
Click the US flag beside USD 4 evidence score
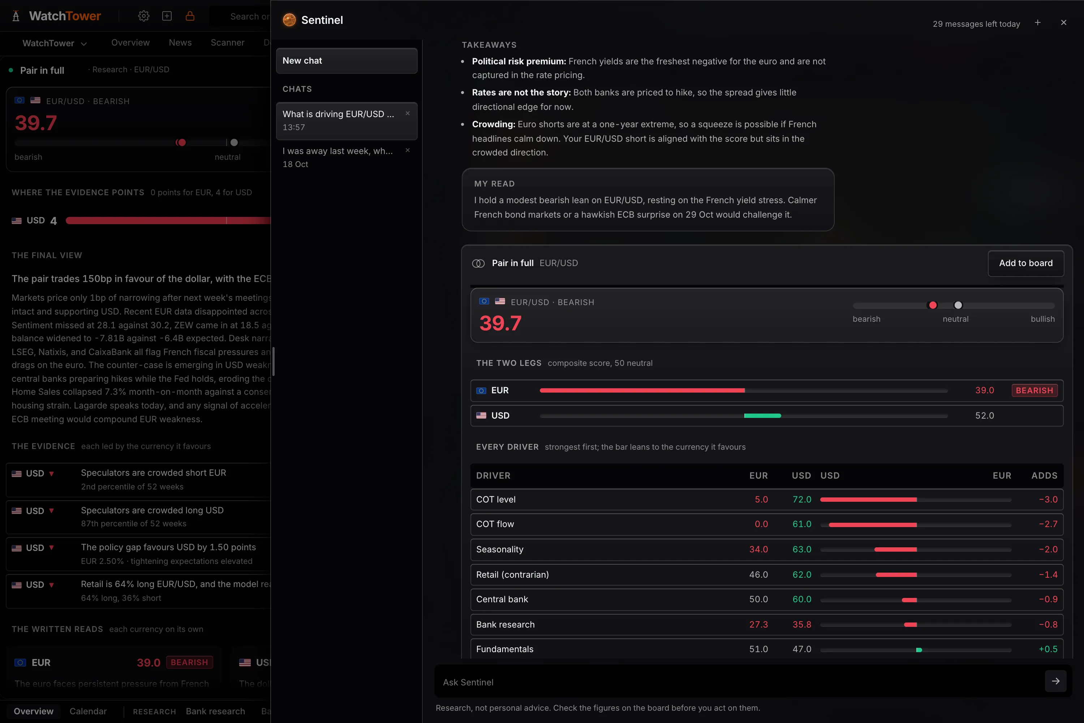pos(17,221)
